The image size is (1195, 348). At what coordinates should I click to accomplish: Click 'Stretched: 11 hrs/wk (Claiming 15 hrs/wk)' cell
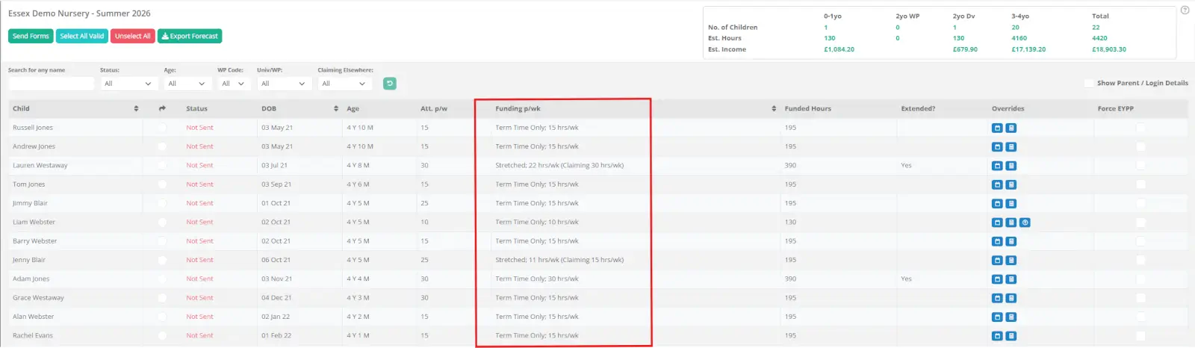559,260
